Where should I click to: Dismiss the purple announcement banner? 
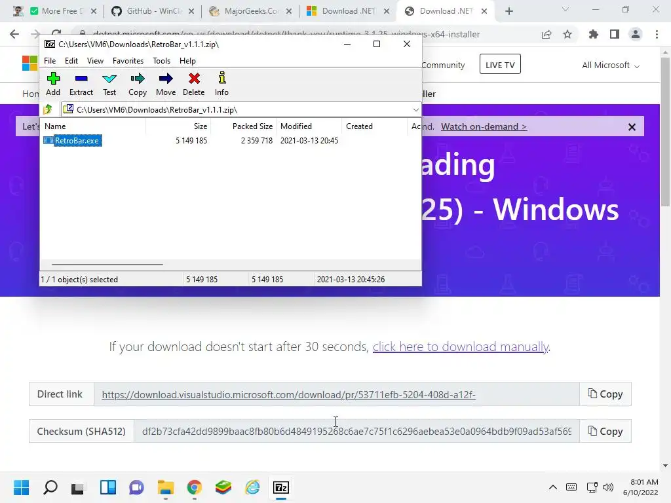click(x=632, y=127)
